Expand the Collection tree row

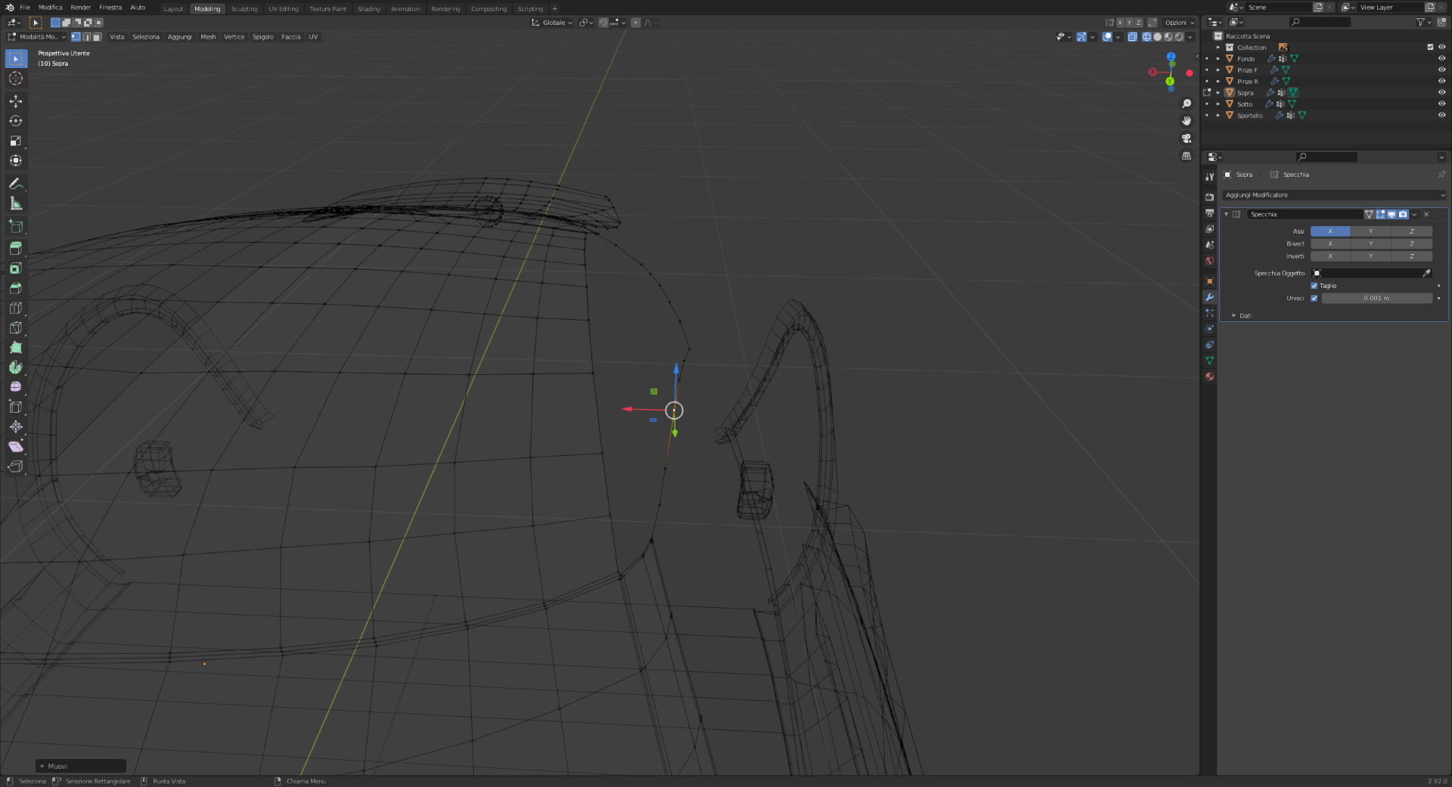click(x=1218, y=47)
